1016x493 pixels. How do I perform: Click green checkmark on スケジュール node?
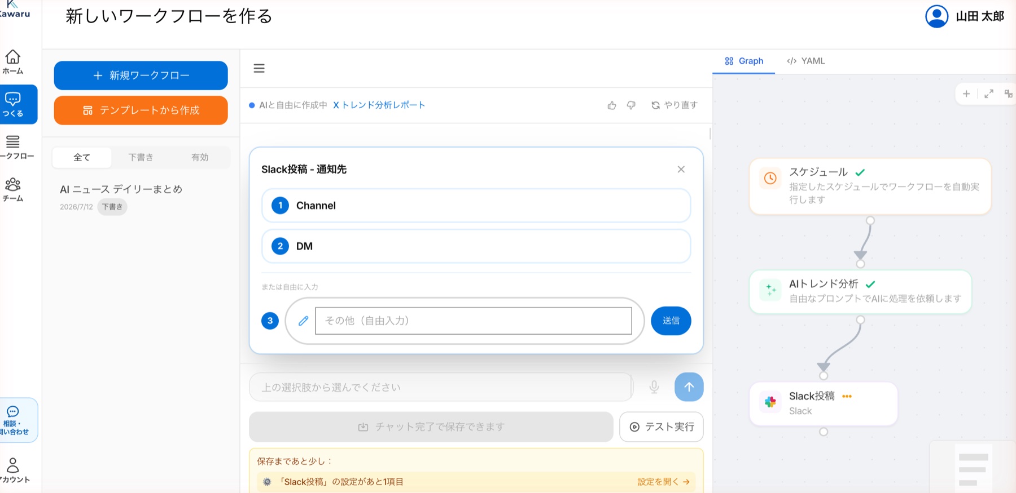pos(860,172)
